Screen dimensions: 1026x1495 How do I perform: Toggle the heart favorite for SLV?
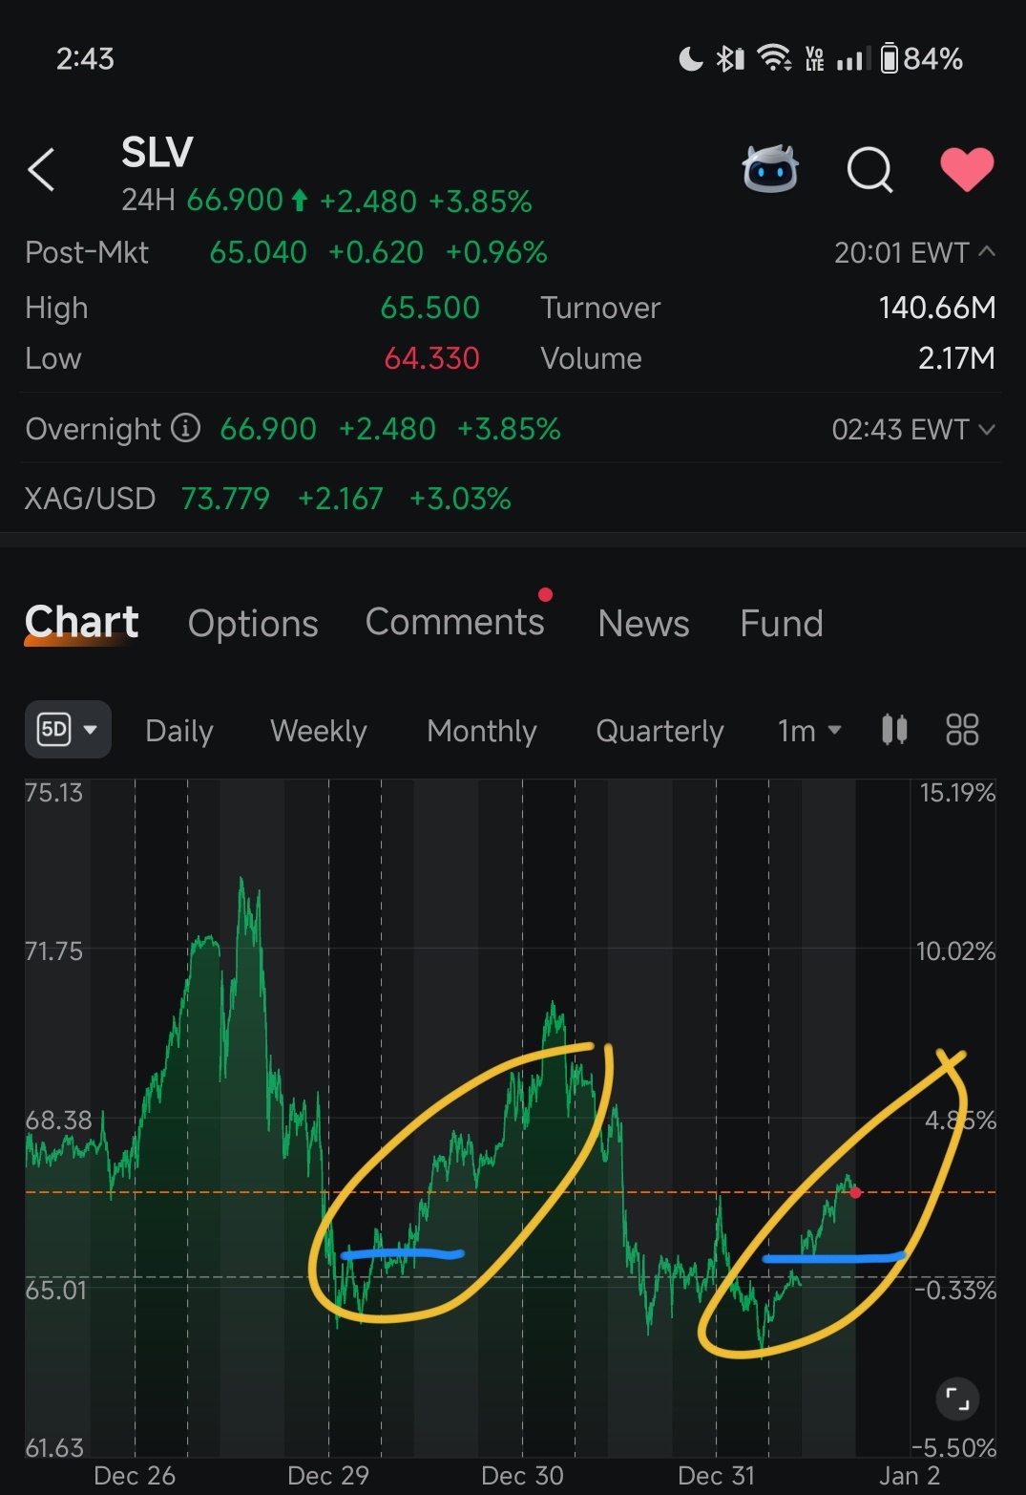(967, 169)
